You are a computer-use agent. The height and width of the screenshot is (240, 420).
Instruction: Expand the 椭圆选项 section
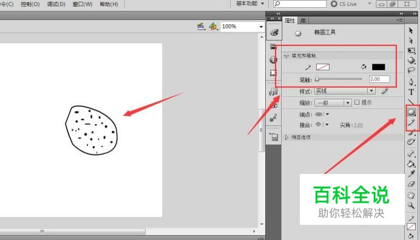tap(286, 137)
